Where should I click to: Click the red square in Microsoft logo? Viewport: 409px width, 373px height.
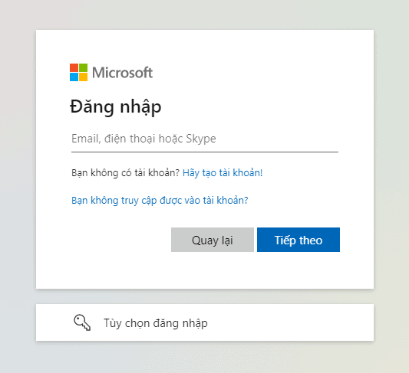tap(74, 67)
